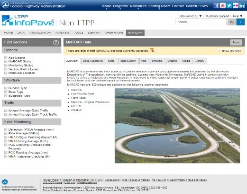
Task: Open the About dropdown in top bar
Action: pyautogui.click(x=106, y=6)
